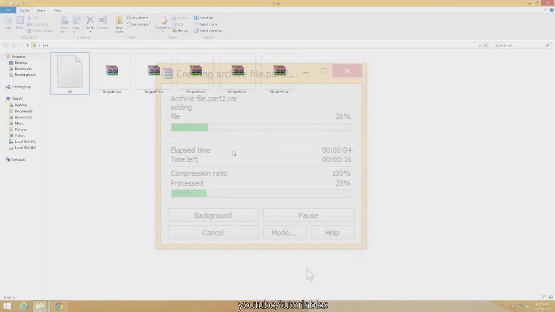Screen dimensions: 555x312
Task: Open the Copy to dropdown
Action: [76, 24]
